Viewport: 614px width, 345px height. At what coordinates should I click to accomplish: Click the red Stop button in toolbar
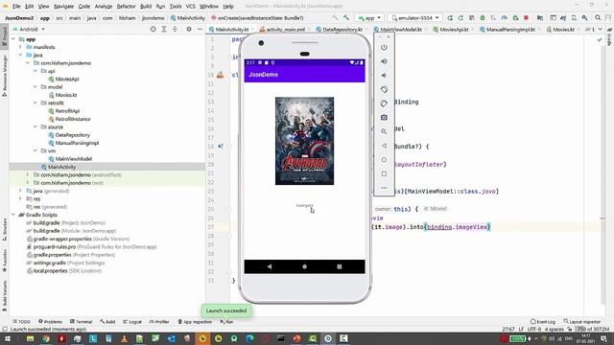click(526, 18)
